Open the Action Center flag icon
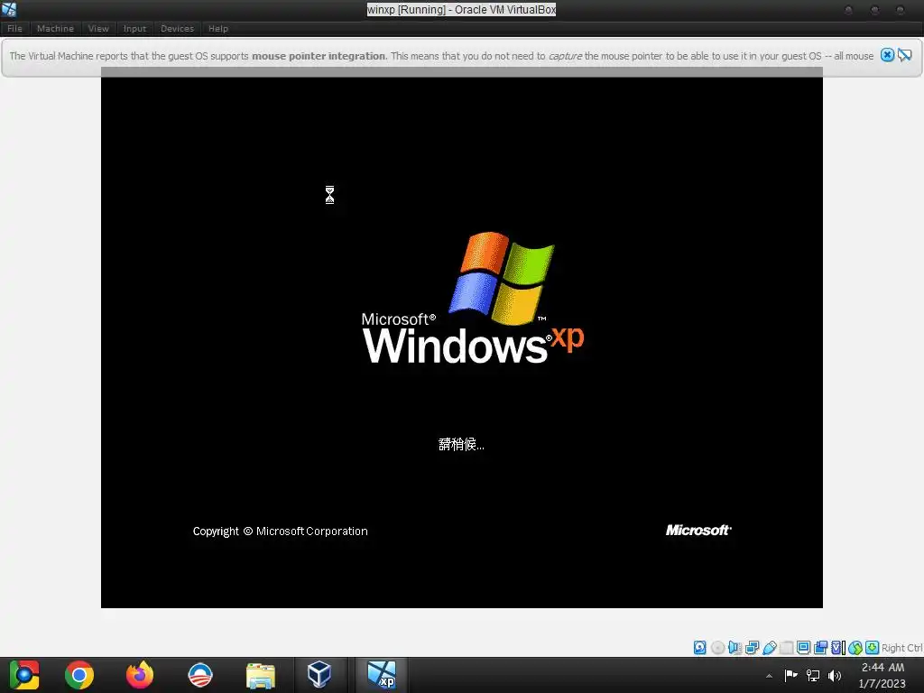924x693 pixels. pyautogui.click(x=790, y=675)
